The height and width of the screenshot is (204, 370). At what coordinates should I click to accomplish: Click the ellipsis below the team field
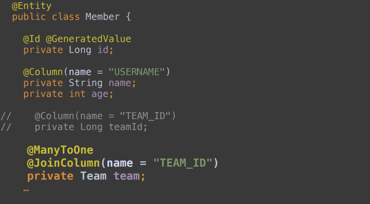click(x=26, y=190)
